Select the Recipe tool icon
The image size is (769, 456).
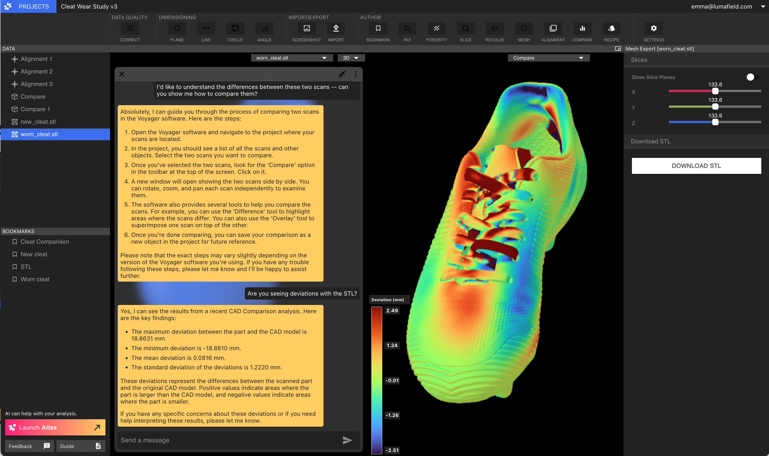[611, 28]
